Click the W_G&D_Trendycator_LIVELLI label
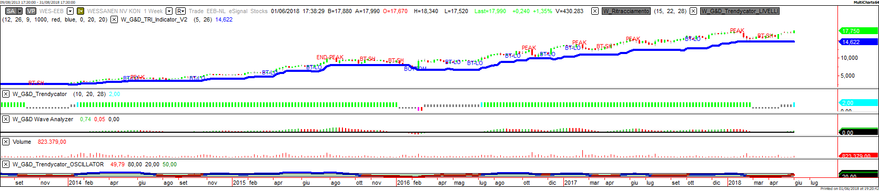 pyautogui.click(x=740, y=11)
